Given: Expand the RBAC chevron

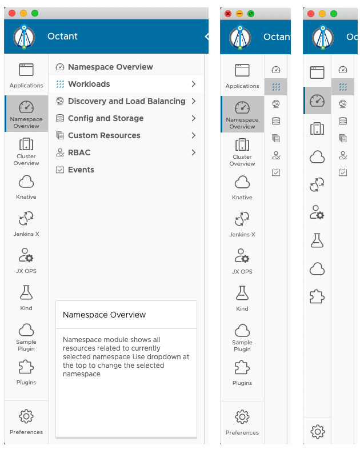Looking at the screenshot, I should tap(194, 152).
